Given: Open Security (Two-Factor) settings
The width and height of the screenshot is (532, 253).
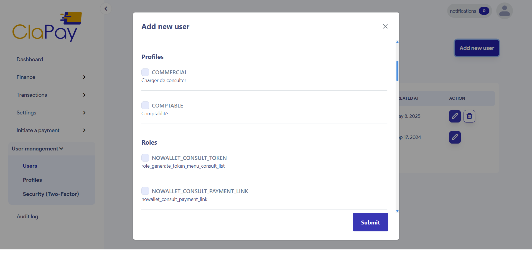Looking at the screenshot, I should tap(51, 194).
